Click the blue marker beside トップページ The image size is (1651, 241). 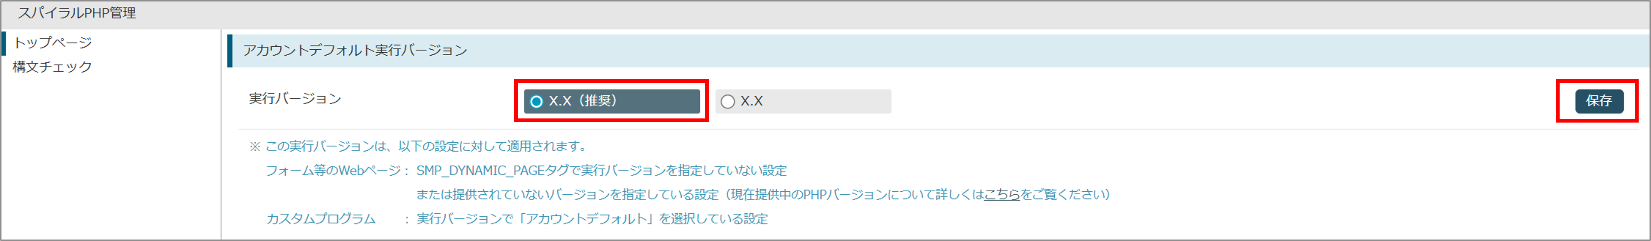(3, 43)
